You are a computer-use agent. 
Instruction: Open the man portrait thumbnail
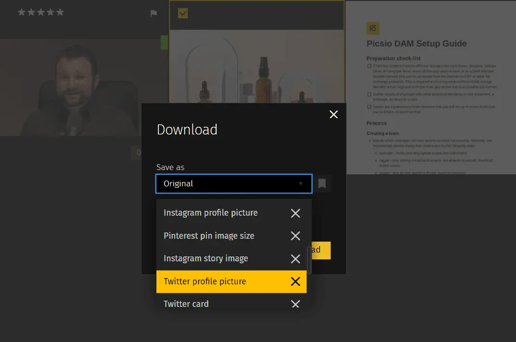click(x=80, y=87)
